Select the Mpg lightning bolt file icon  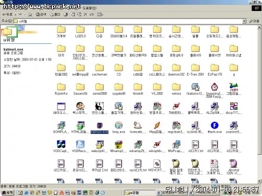(157, 125)
